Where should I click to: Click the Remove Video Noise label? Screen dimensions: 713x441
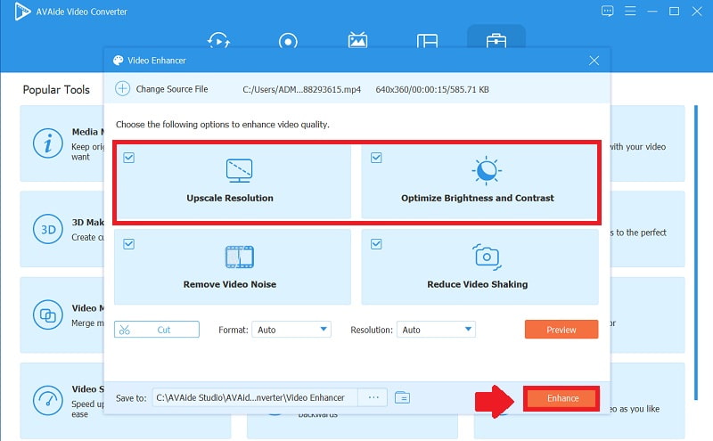click(x=230, y=284)
